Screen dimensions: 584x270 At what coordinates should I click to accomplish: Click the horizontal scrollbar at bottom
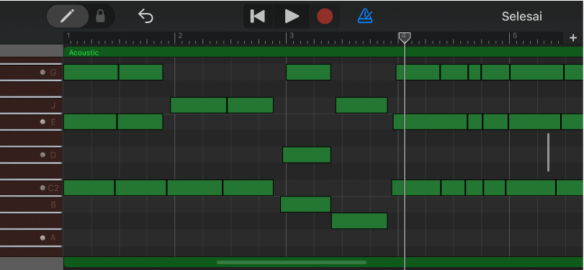292,262
